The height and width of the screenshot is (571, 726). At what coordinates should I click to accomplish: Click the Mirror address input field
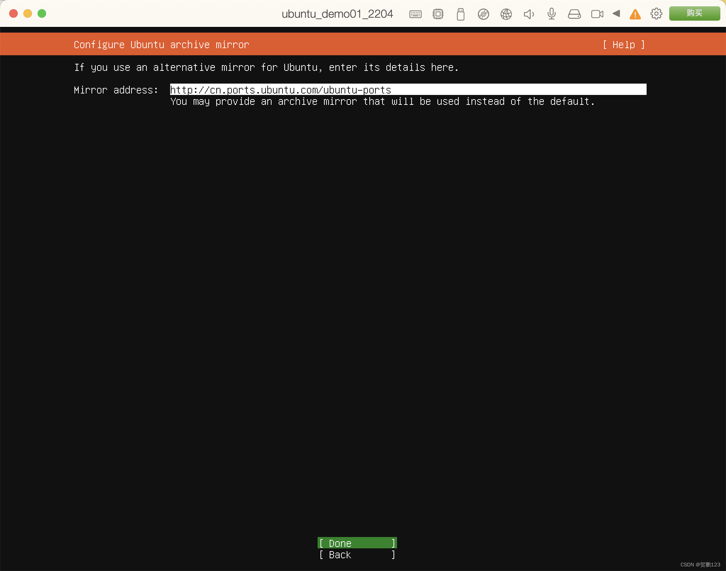coord(408,90)
